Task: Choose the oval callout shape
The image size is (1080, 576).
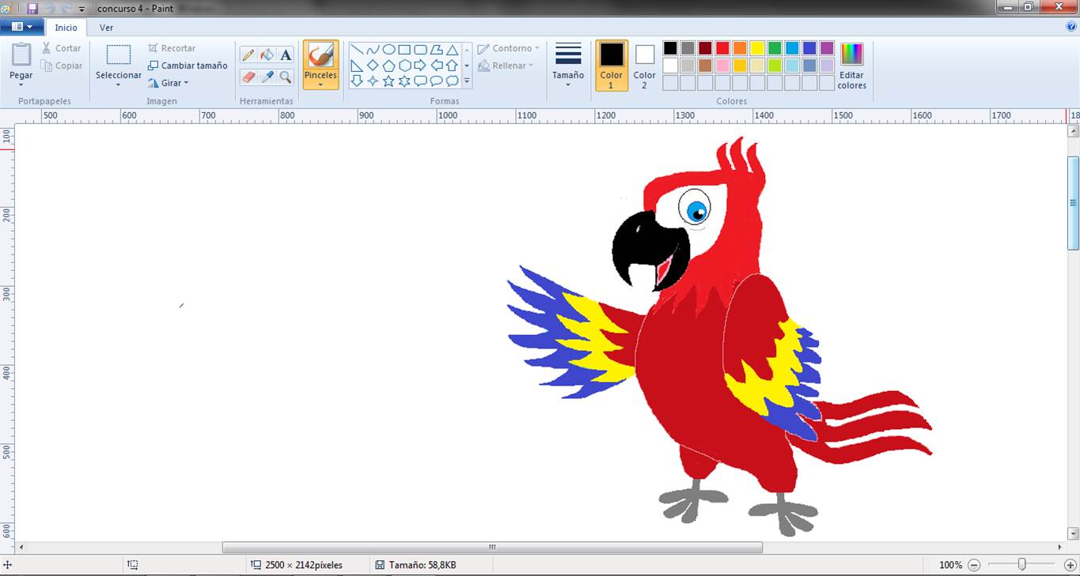Action: [x=436, y=81]
